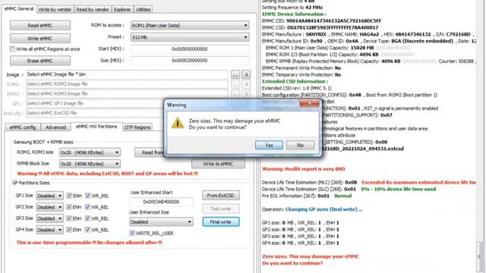Click the Size (HEX) input field
The image size is (486, 273).
click(x=190, y=61)
